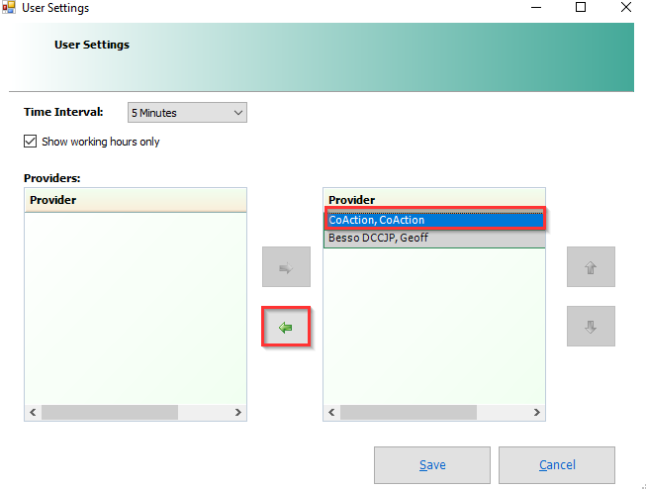Click left list's scroll-right arrow
The image size is (646, 490).
point(238,412)
